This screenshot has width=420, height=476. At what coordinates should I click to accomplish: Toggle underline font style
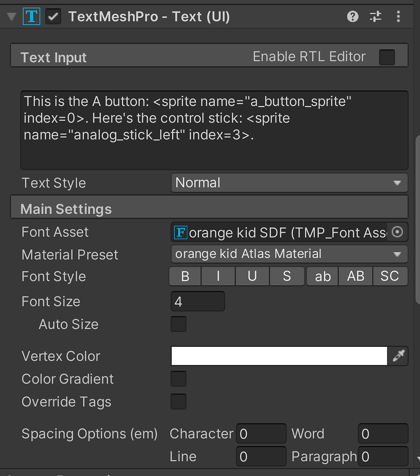252,276
